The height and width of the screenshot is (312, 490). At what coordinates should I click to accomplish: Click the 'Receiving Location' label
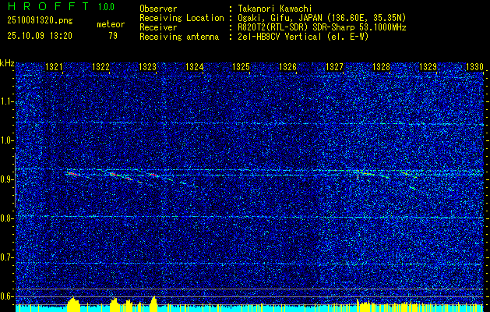[182, 18]
